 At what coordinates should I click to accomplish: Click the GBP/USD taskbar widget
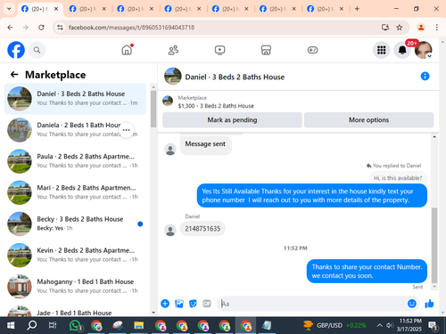click(x=334, y=325)
